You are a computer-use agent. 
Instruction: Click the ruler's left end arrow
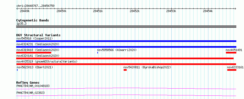pyautogui.click(x=17, y=9)
